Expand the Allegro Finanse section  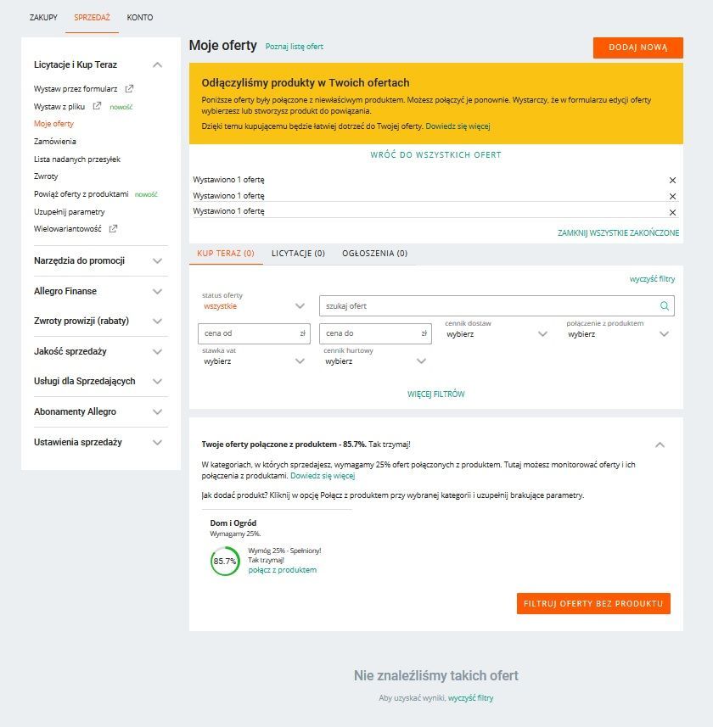[157, 291]
